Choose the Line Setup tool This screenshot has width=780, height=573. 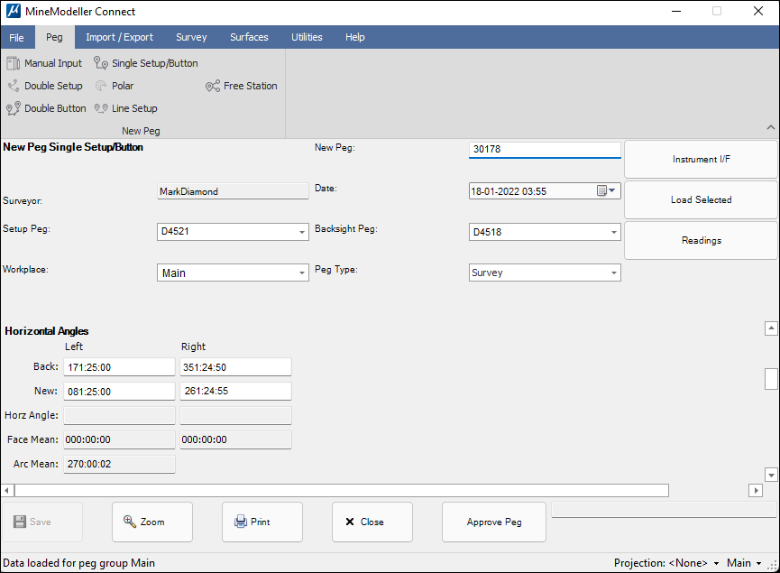click(x=126, y=108)
